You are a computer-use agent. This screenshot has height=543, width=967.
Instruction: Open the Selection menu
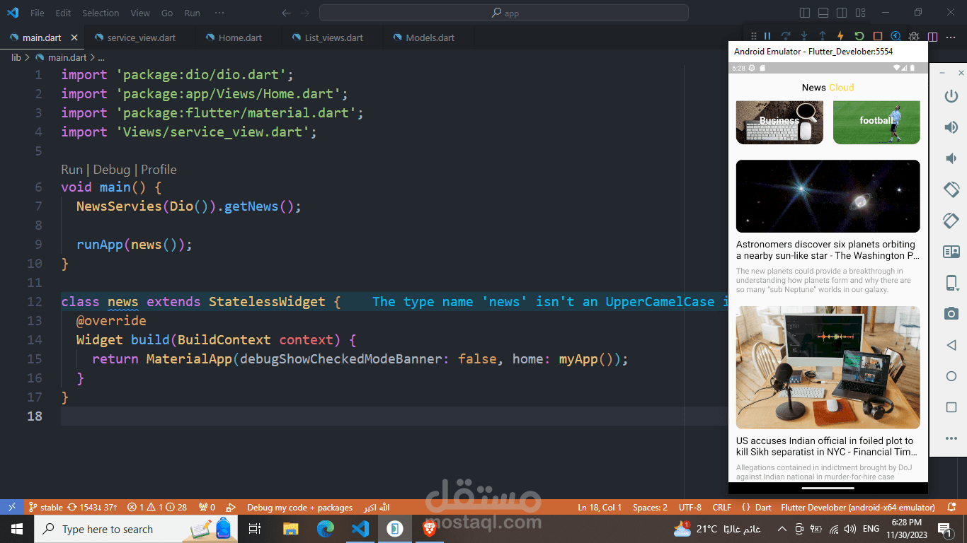[x=101, y=13]
